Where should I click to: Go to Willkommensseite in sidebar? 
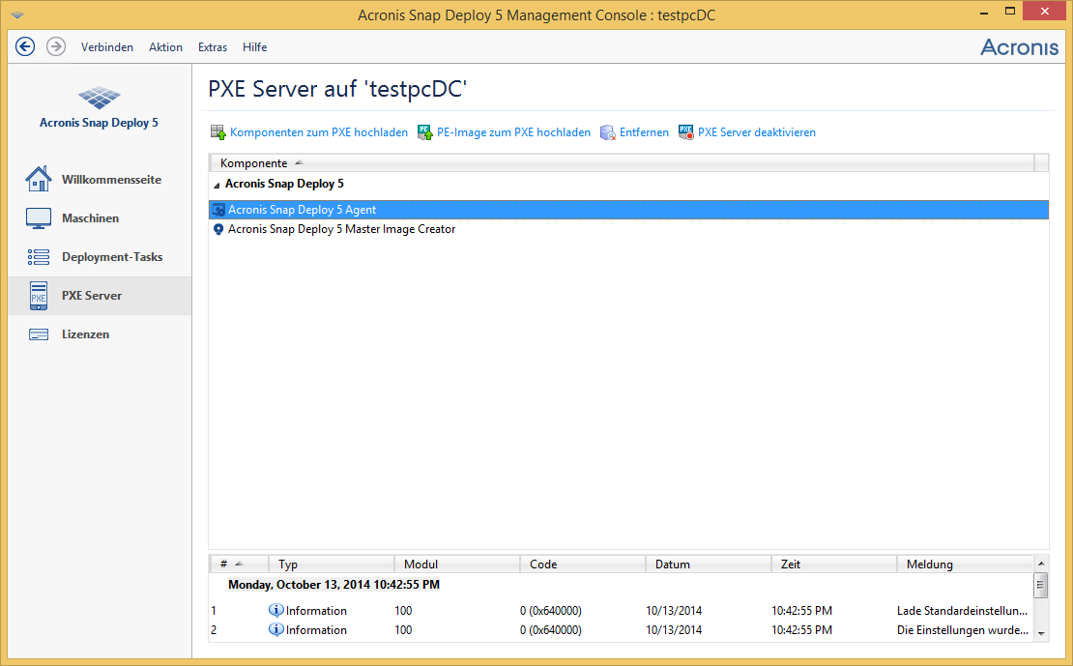100,180
